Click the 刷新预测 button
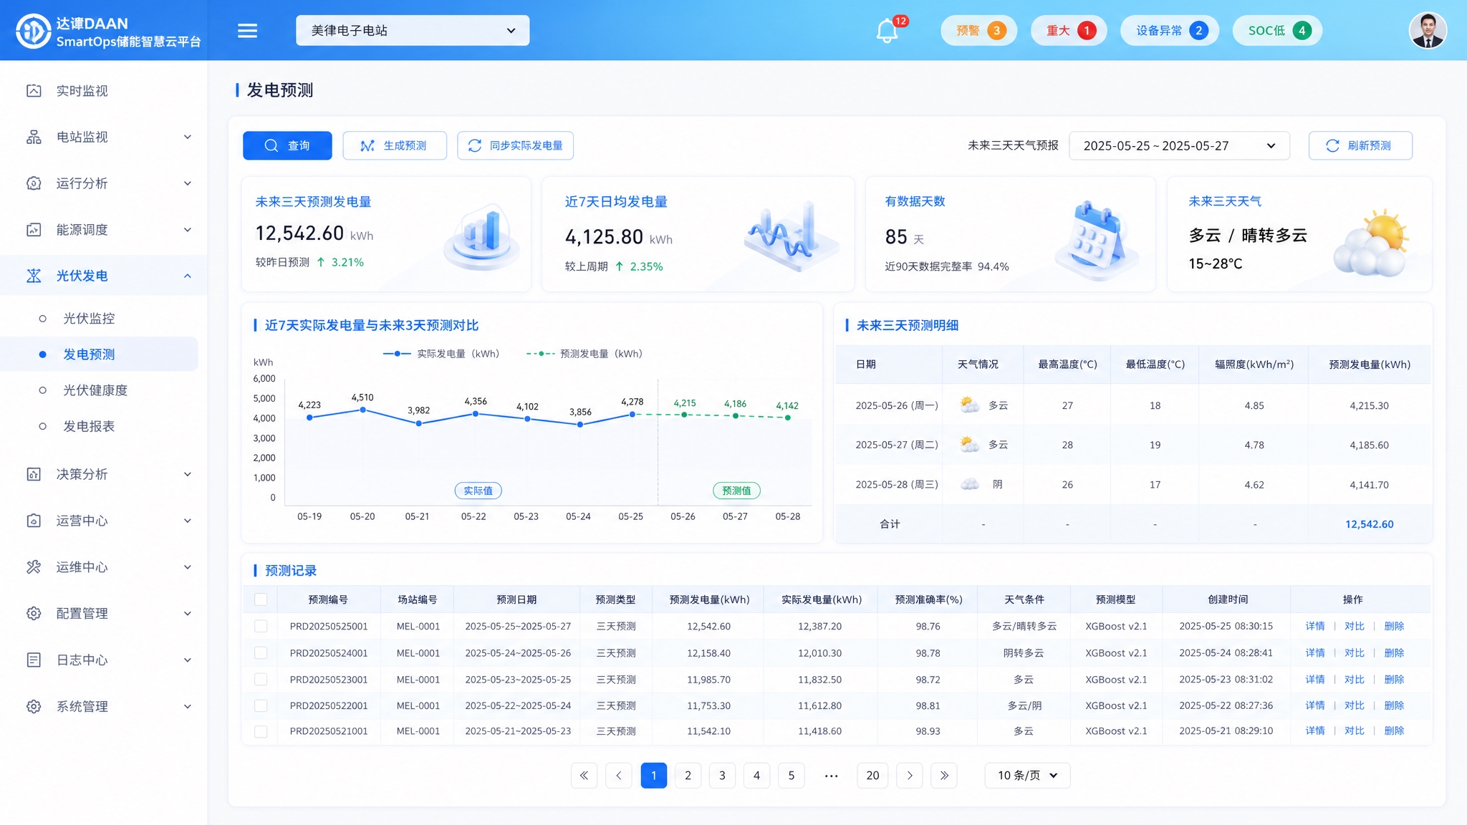The width and height of the screenshot is (1467, 825). tap(1360, 145)
